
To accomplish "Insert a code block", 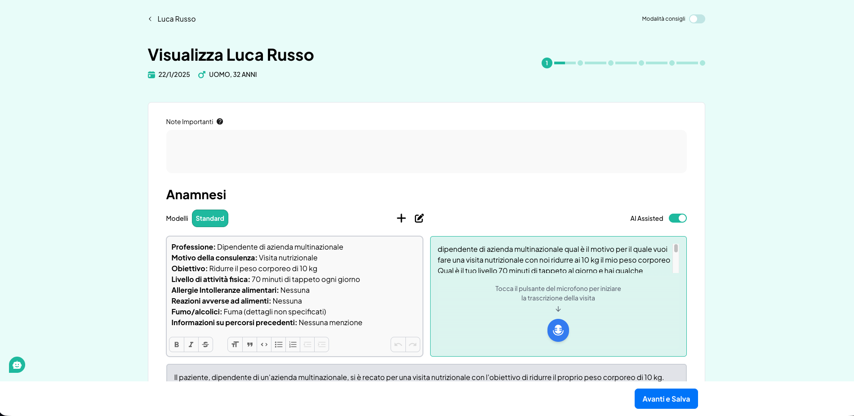I will pyautogui.click(x=264, y=344).
